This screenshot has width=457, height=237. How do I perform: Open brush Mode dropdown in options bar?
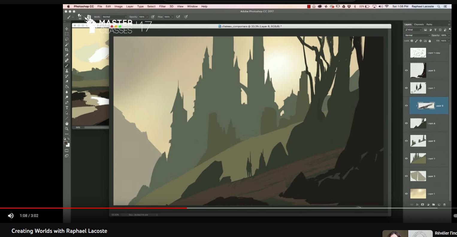114,17
